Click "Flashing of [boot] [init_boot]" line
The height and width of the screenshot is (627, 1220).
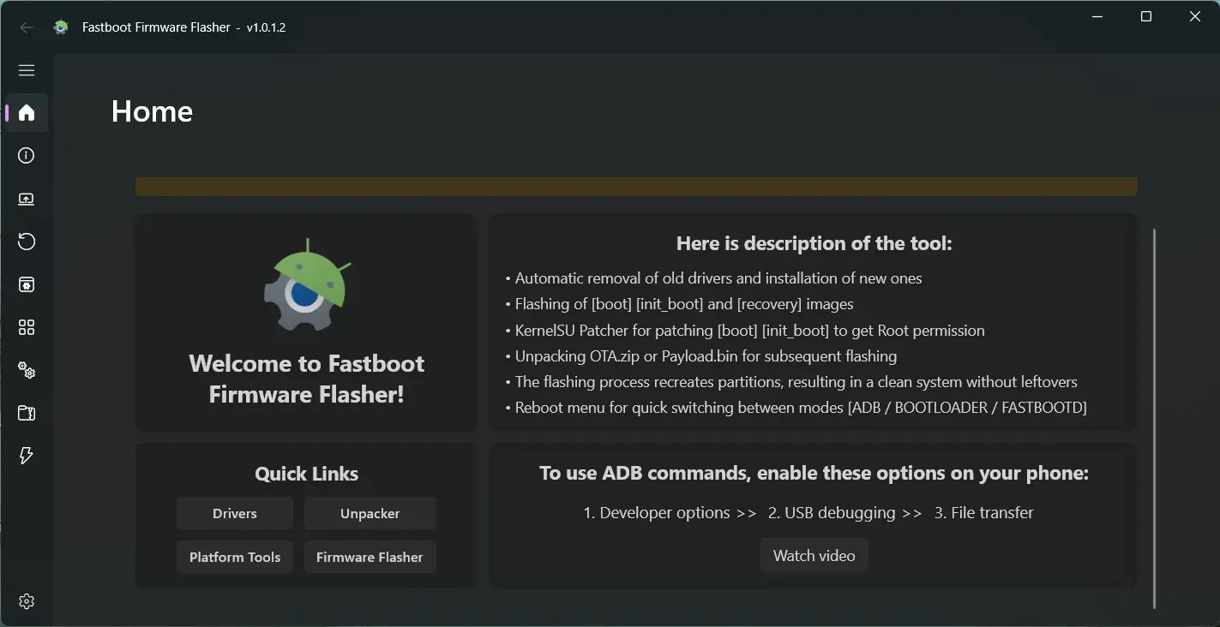[679, 303]
